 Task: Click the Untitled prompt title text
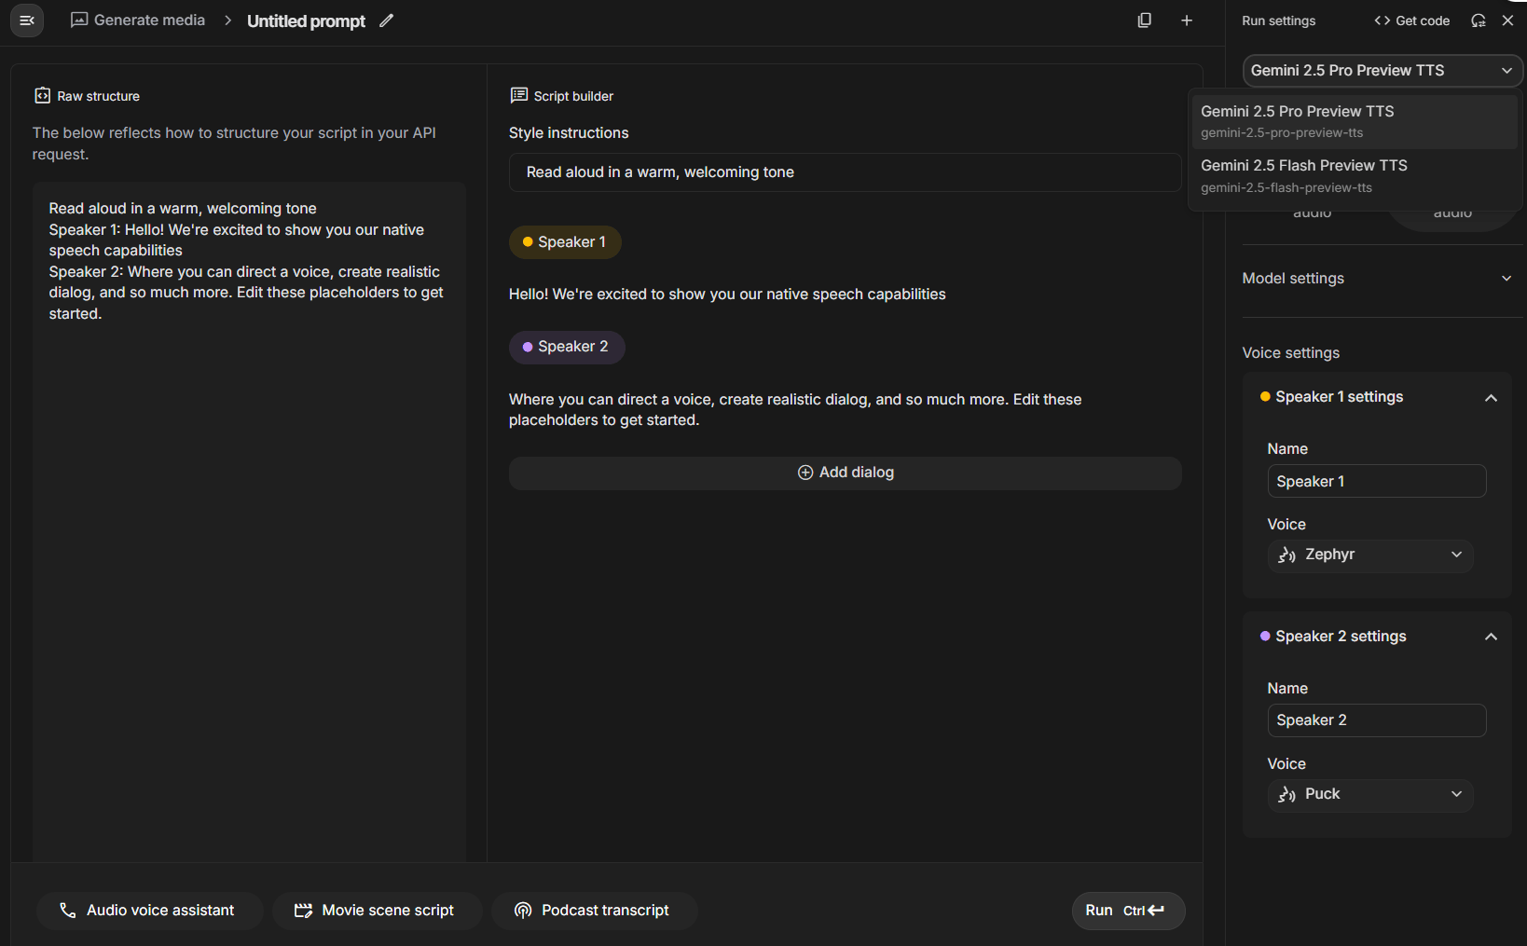coord(306,21)
